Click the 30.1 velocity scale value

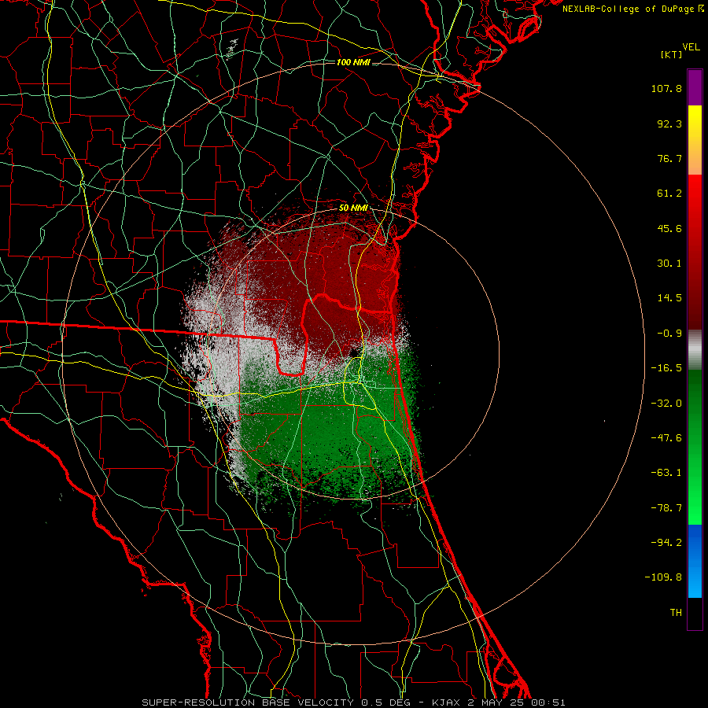click(669, 264)
